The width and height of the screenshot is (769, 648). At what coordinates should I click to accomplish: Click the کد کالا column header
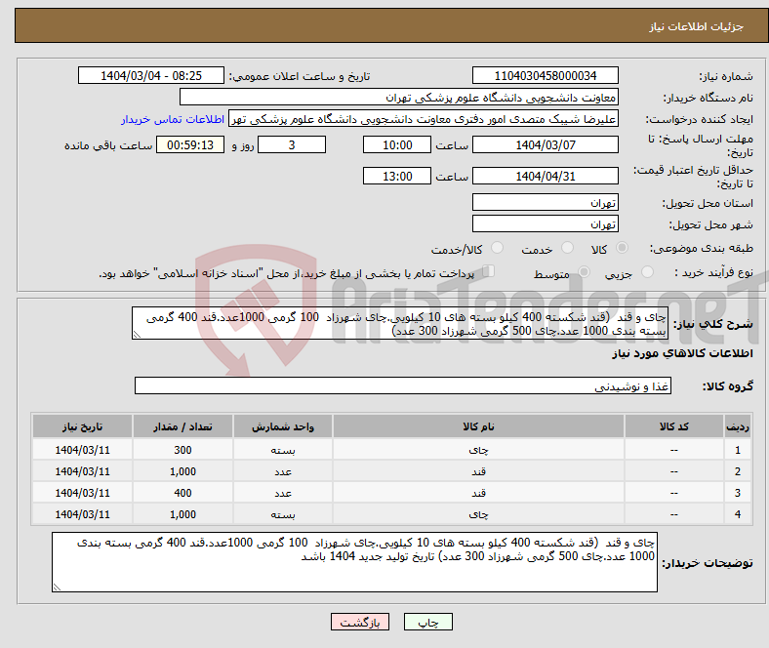click(x=674, y=426)
